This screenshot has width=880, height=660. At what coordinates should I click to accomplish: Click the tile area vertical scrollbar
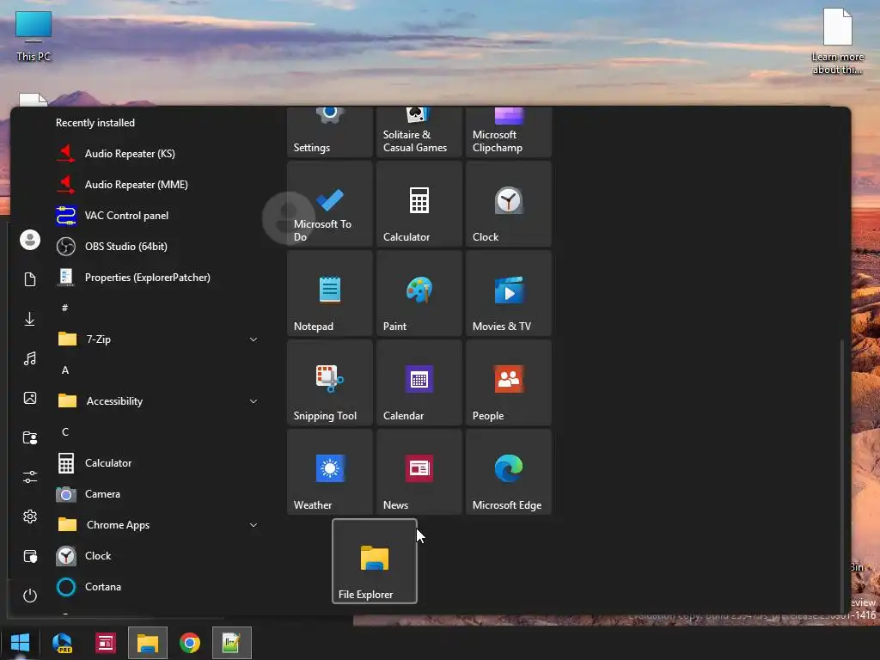(x=841, y=474)
